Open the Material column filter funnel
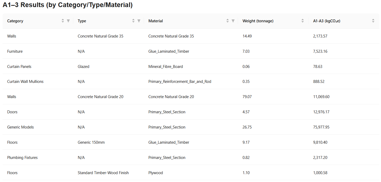The image size is (381, 182). click(x=233, y=20)
